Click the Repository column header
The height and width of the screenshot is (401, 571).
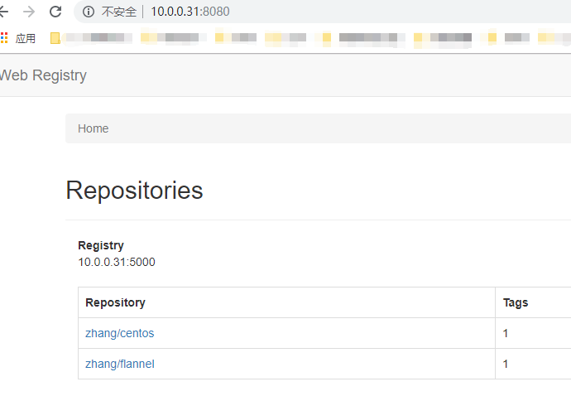coord(115,302)
